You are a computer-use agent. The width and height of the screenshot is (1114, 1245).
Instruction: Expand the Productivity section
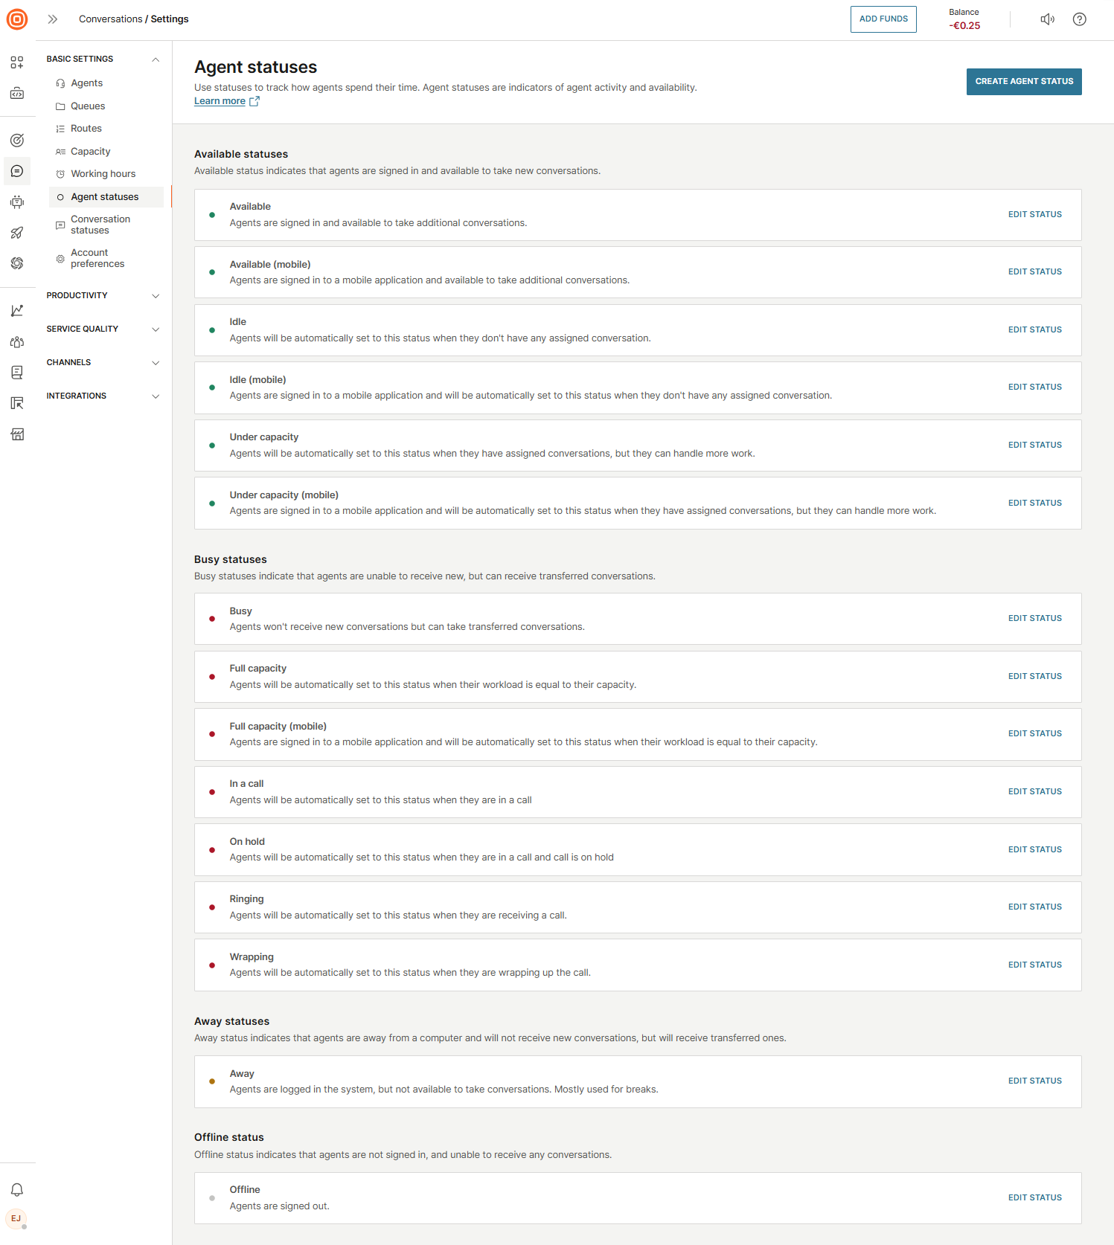click(x=156, y=296)
